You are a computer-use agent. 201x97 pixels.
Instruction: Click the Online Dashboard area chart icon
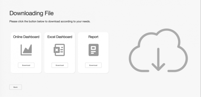pyautogui.click(x=26, y=50)
